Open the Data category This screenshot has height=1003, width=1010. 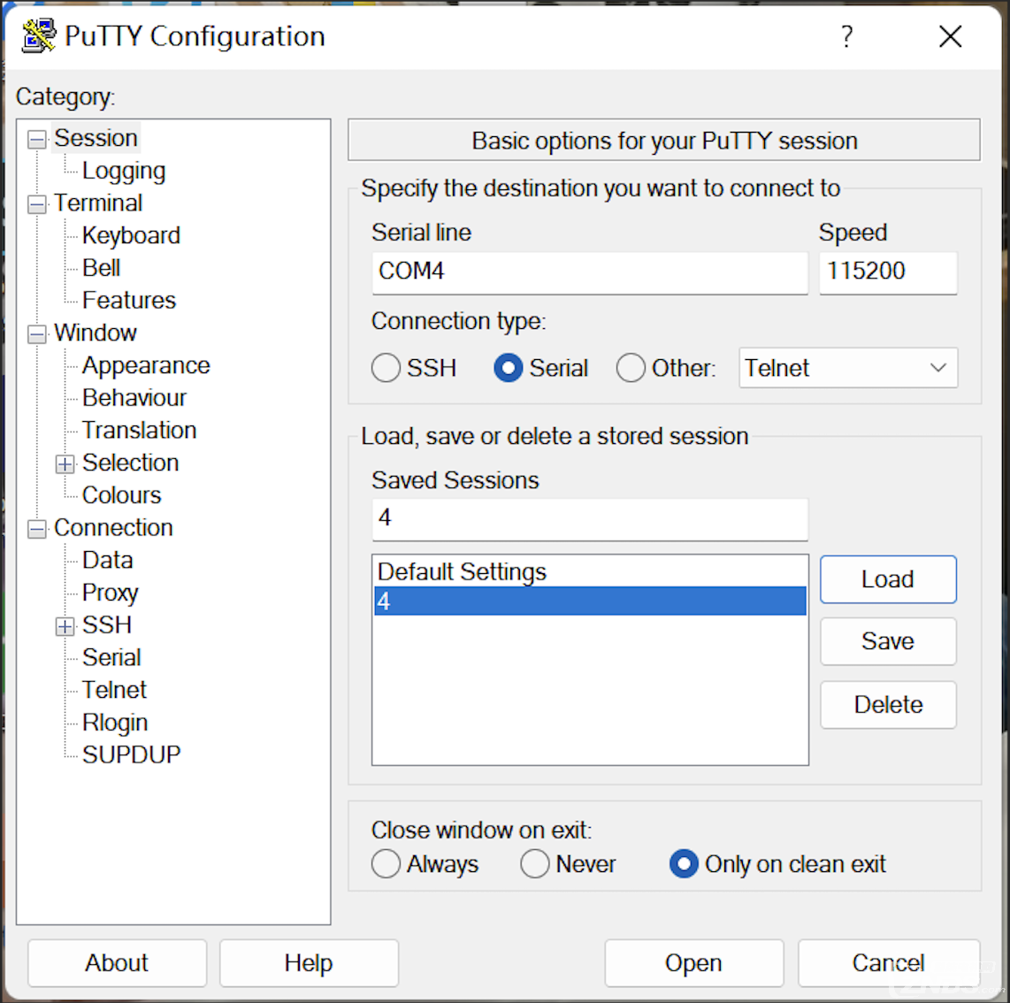(108, 560)
